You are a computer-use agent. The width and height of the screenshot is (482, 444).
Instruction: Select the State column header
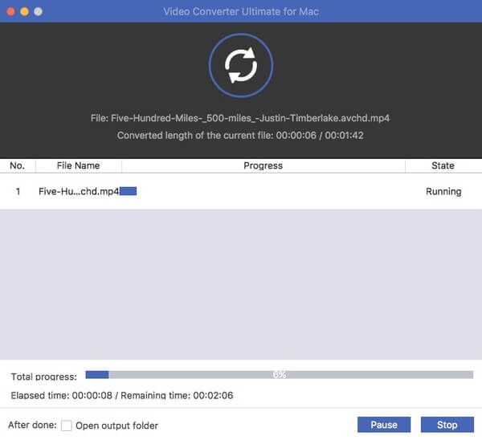(x=443, y=165)
